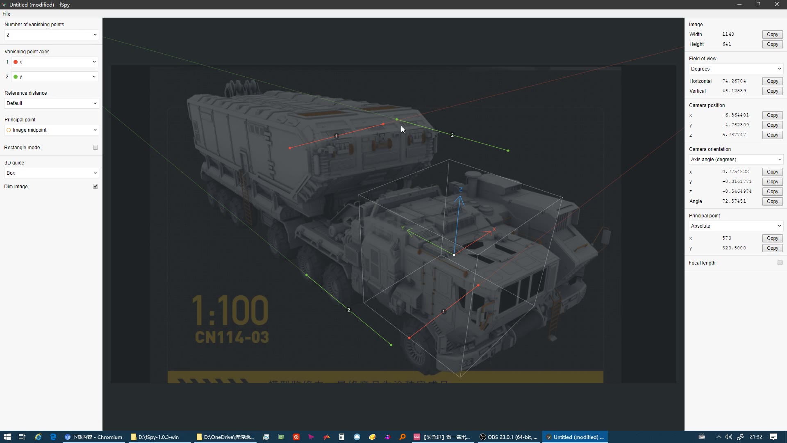Open Number of vanishing points dropdown
Screen dimensions: 787x443
(x=51, y=35)
